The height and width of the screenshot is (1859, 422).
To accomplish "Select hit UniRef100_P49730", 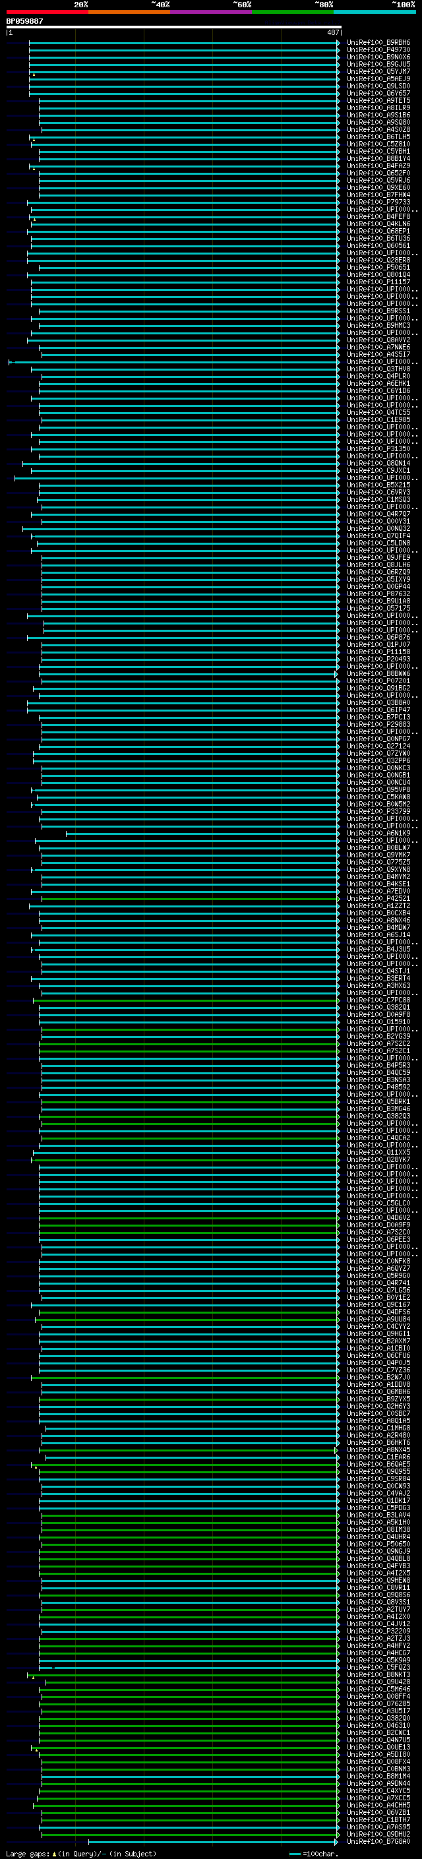I will [x=378, y=50].
